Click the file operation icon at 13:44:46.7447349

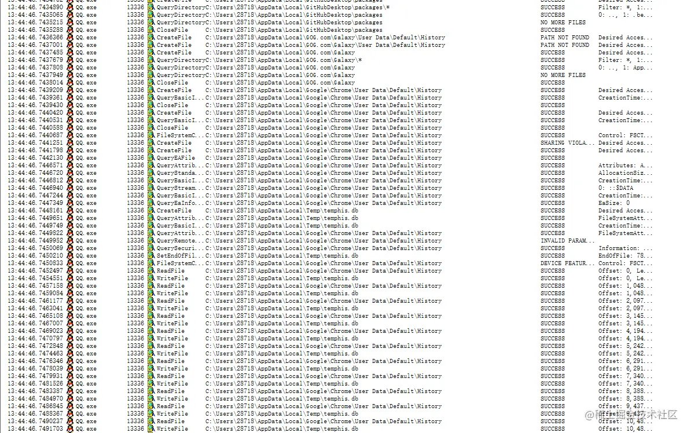click(x=151, y=203)
